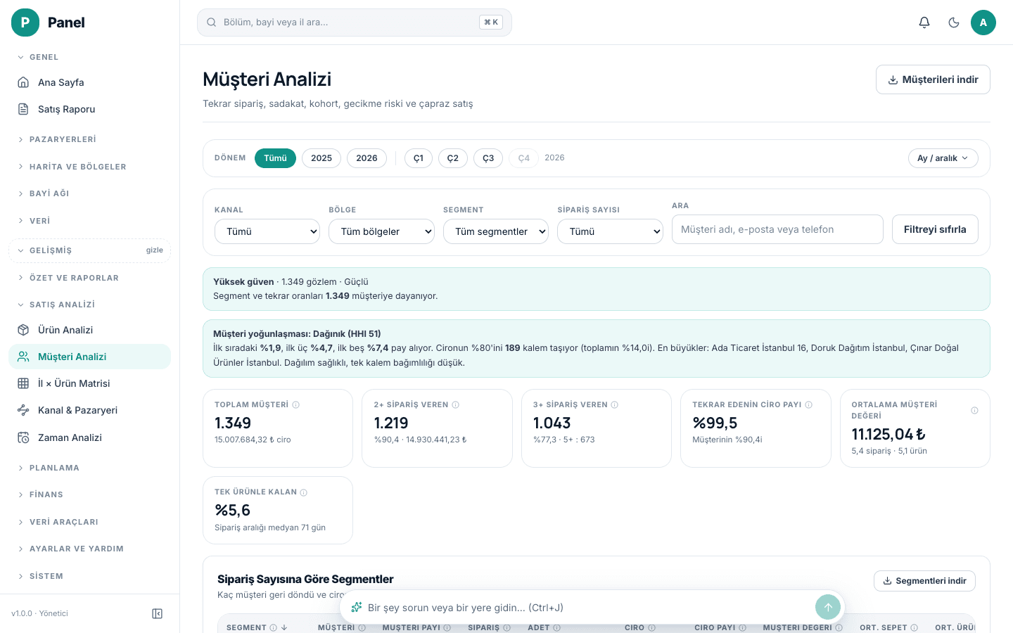Screen dimensions: 1013x633
Task: Open the Segment dropdown
Action: tap(496, 231)
